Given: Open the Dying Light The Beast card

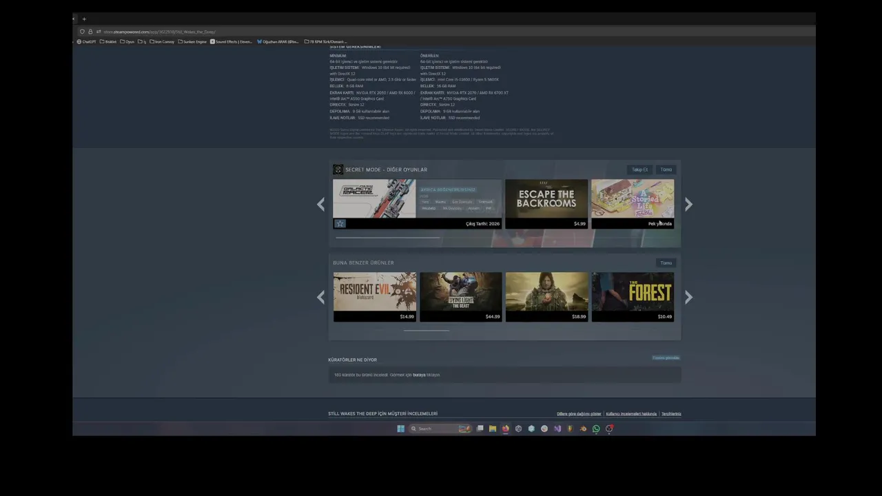Looking at the screenshot, I should (x=461, y=297).
